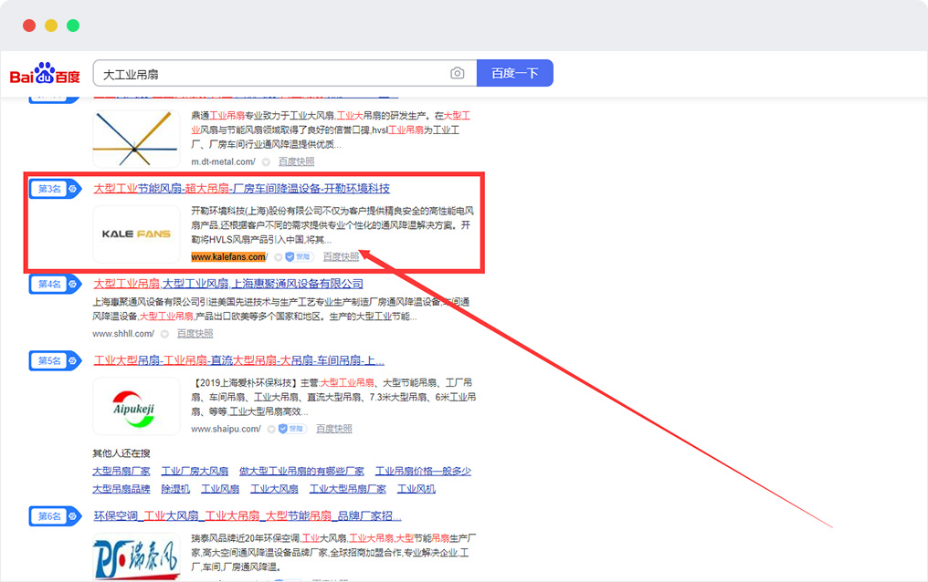The width and height of the screenshot is (928, 582).
Task: Search related term 工业吊扇价格一般多少
Action: coord(423,472)
